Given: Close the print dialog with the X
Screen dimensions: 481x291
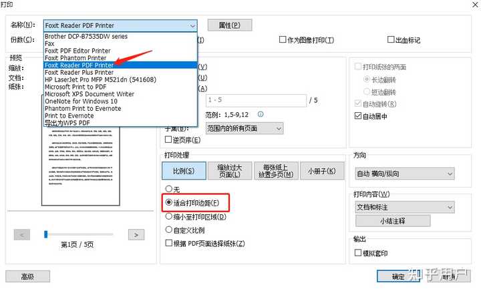Looking at the screenshot, I should point(475,5).
